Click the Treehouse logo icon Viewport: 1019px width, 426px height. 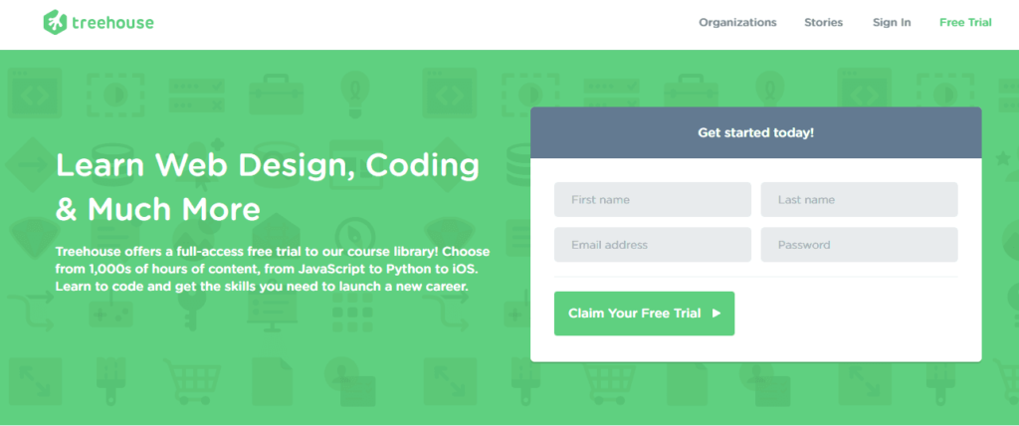pos(56,22)
